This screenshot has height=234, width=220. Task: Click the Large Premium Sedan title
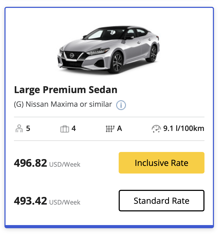[66, 90]
